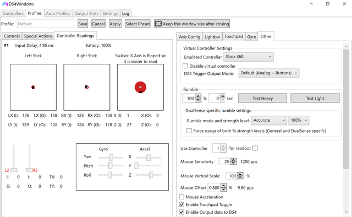352x217 pixels.
Task: Click the Left Stick position dot
Action: pyautogui.click(x=33, y=87)
